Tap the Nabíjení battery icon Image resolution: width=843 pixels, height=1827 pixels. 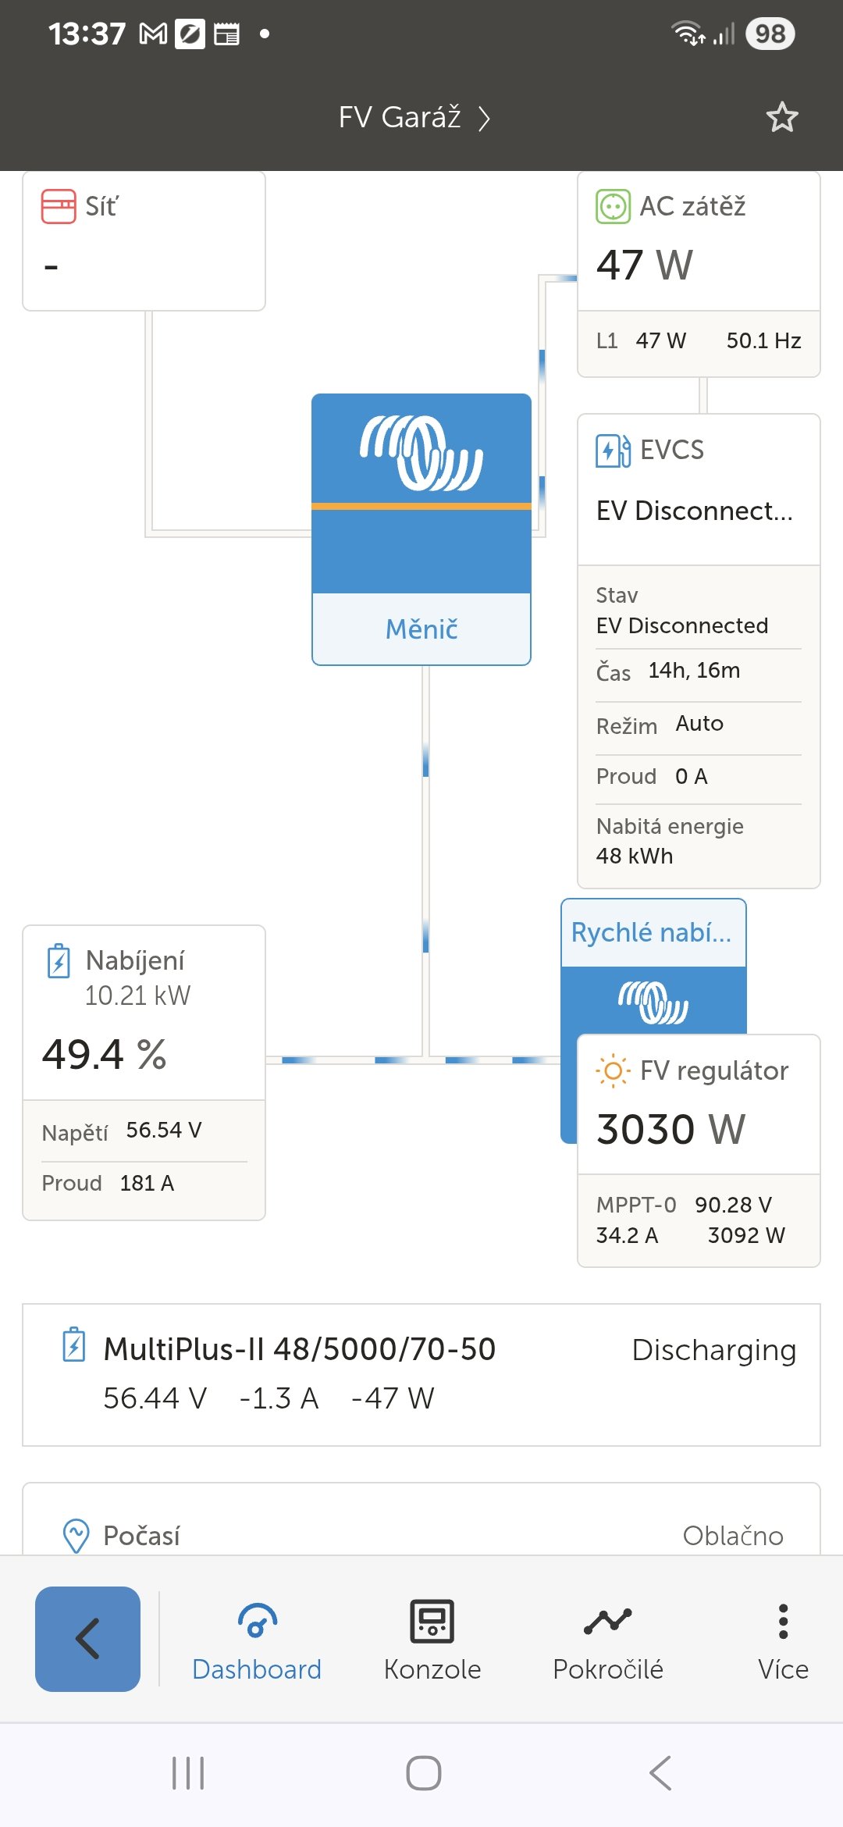[59, 961]
